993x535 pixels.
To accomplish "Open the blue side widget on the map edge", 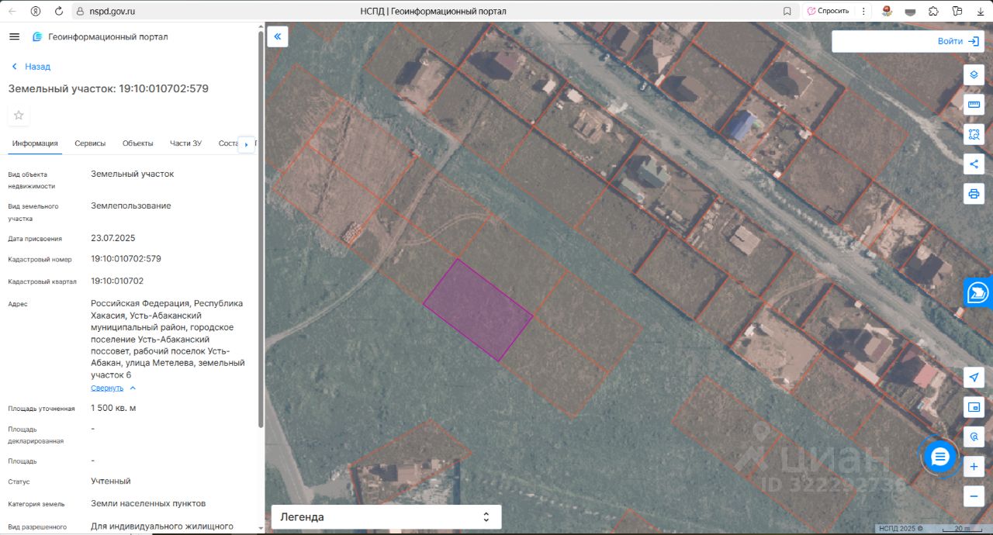I will [978, 292].
